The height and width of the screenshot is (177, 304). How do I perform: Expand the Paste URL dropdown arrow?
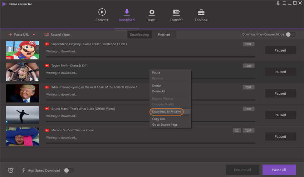coord(34,35)
